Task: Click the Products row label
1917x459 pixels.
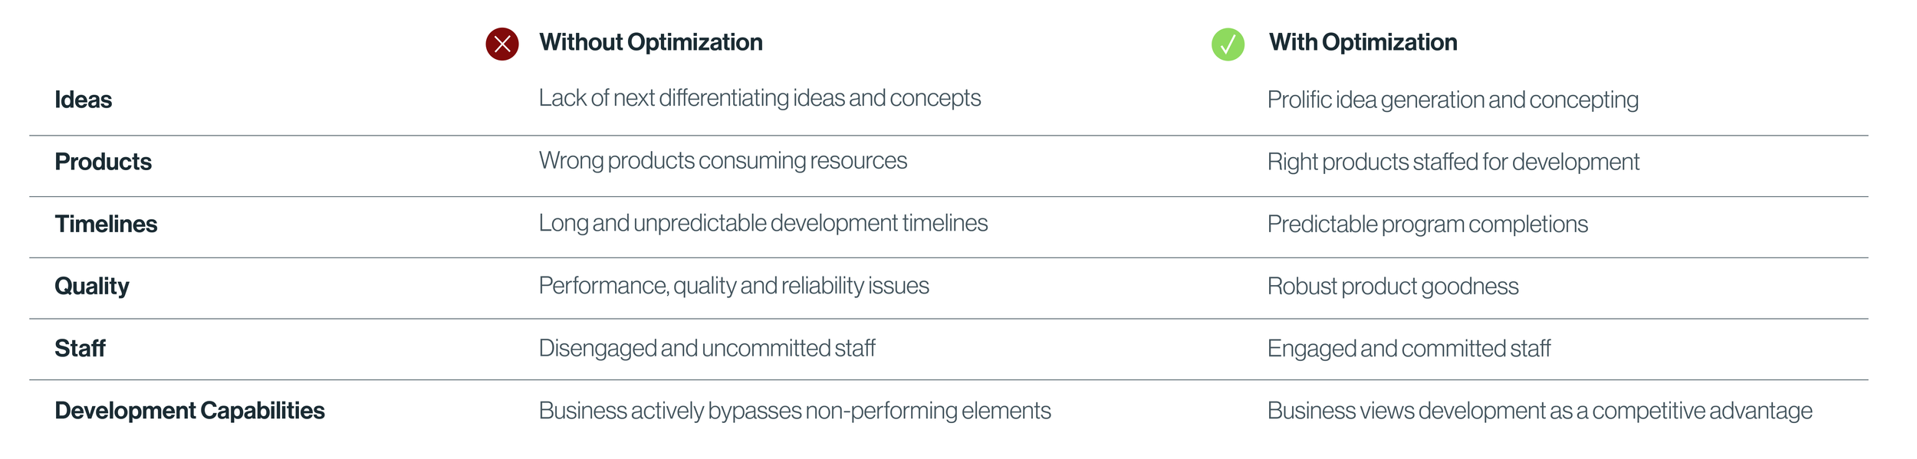Action: point(103,162)
